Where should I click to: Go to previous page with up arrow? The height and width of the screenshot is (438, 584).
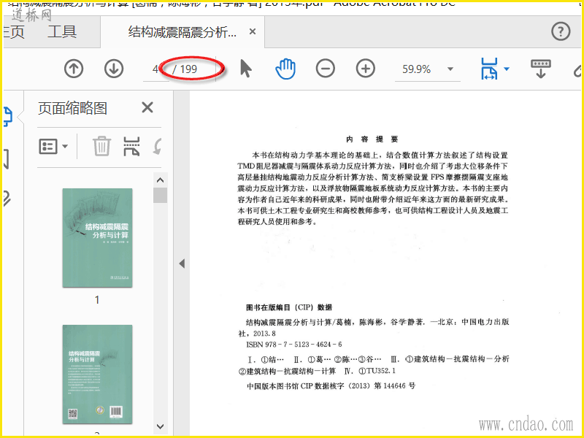point(74,69)
